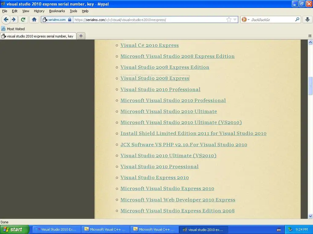Open the Tools menu
Viewport: 313px width, 234px height.
[x=73, y=11]
